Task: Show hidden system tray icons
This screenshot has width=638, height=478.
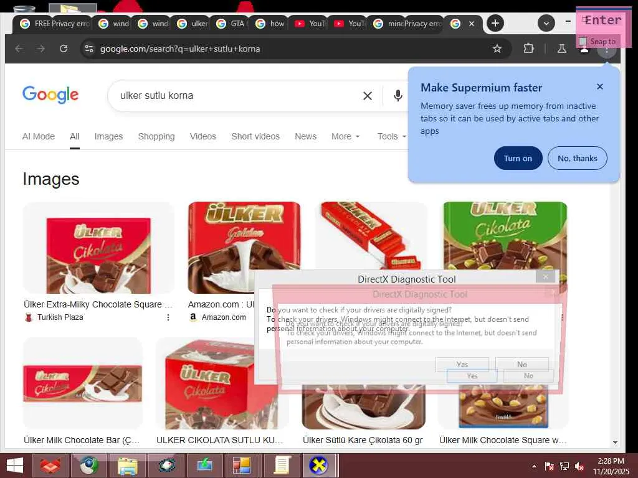Action: coord(534,466)
